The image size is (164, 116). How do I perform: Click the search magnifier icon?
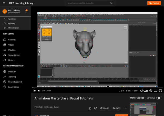(x=111, y=3)
